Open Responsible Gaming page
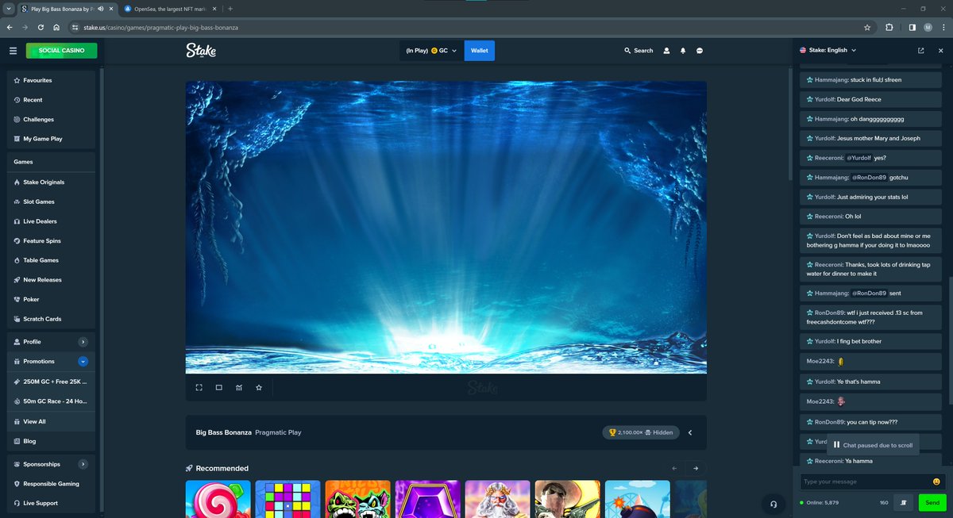The width and height of the screenshot is (953, 518). [x=52, y=484]
